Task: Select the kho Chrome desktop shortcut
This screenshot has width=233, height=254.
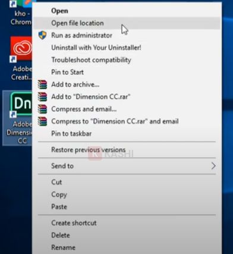Action: point(21,12)
